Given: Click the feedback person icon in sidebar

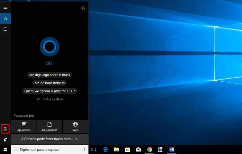Looking at the screenshot, I should [5, 139].
